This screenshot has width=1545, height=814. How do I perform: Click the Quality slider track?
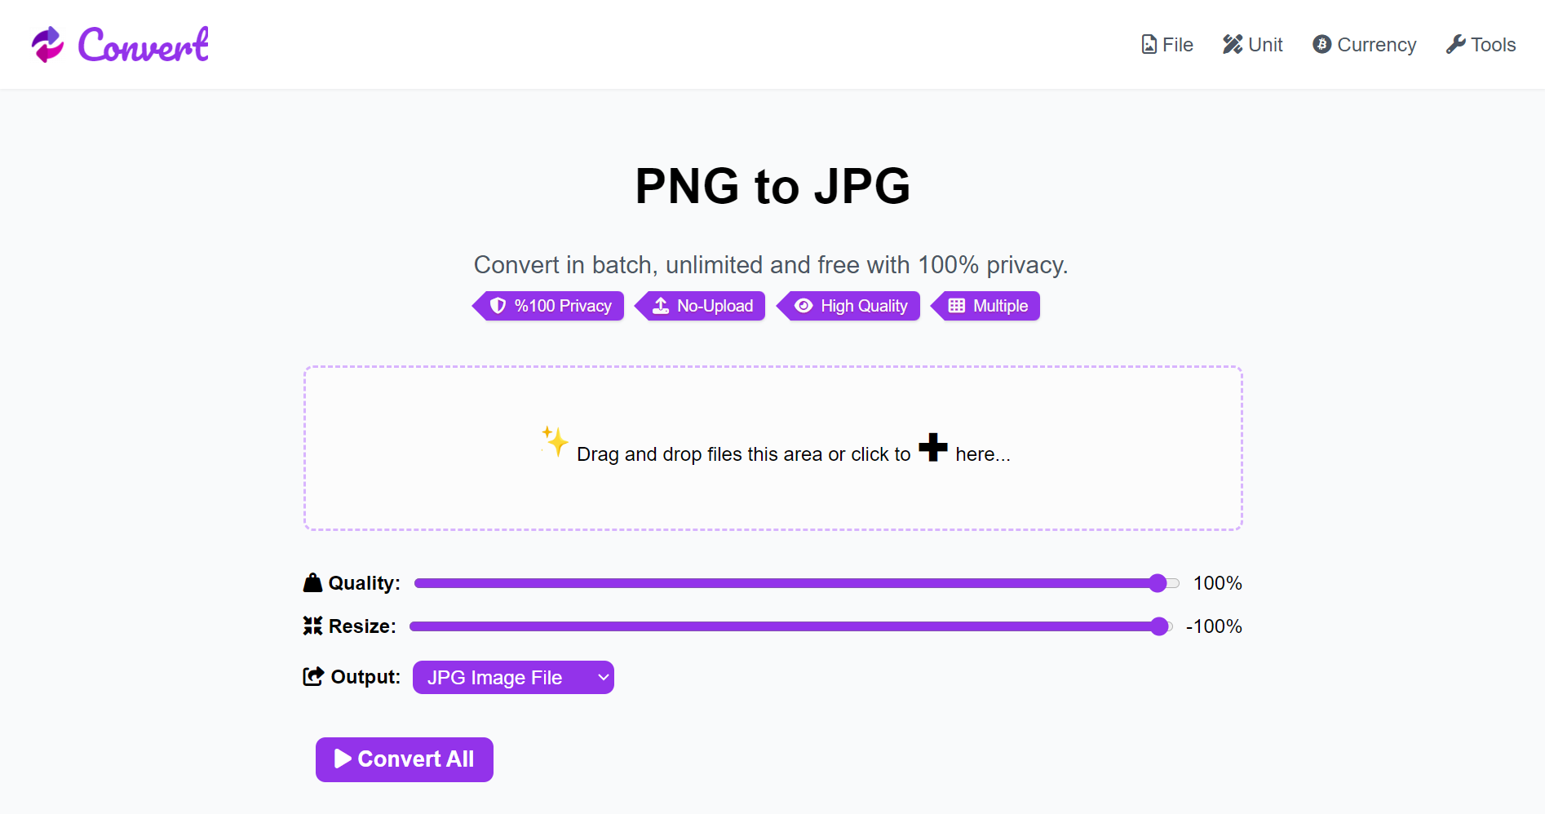point(796,583)
